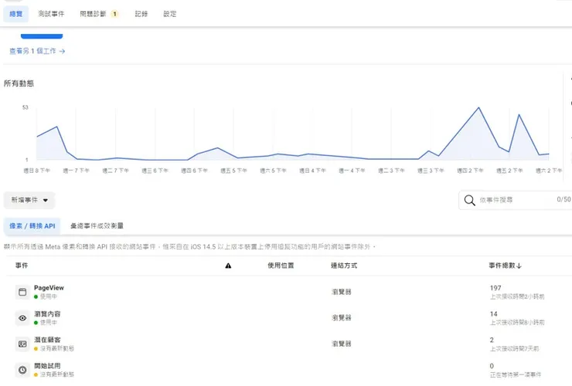This screenshot has width=572, height=386.
Task: Click the highest chart peak at 53
Action: 478,107
